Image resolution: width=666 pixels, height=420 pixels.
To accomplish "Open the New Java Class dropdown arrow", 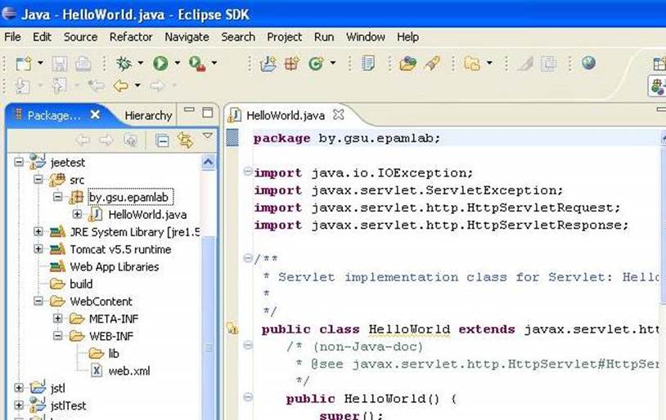I will (x=333, y=63).
